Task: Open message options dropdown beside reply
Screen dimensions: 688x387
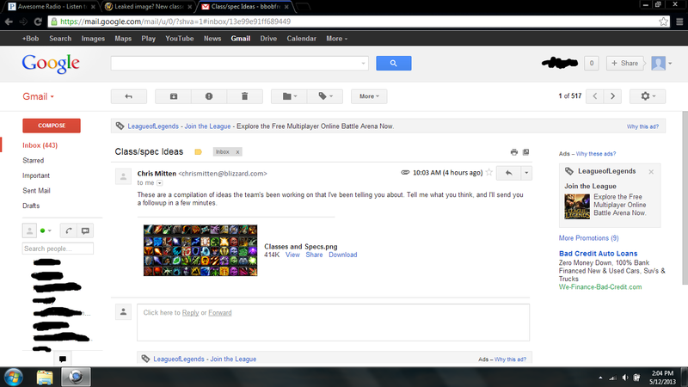Action: 526,173
